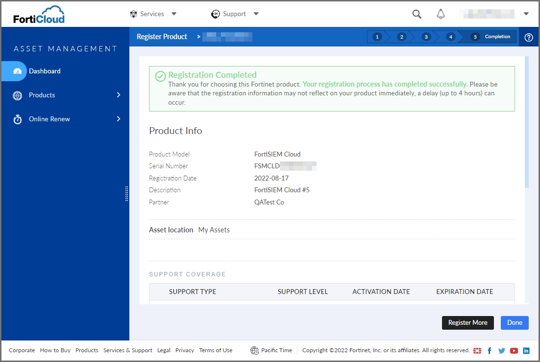The height and width of the screenshot is (362, 540).
Task: Open the Services dropdown
Action: (153, 14)
